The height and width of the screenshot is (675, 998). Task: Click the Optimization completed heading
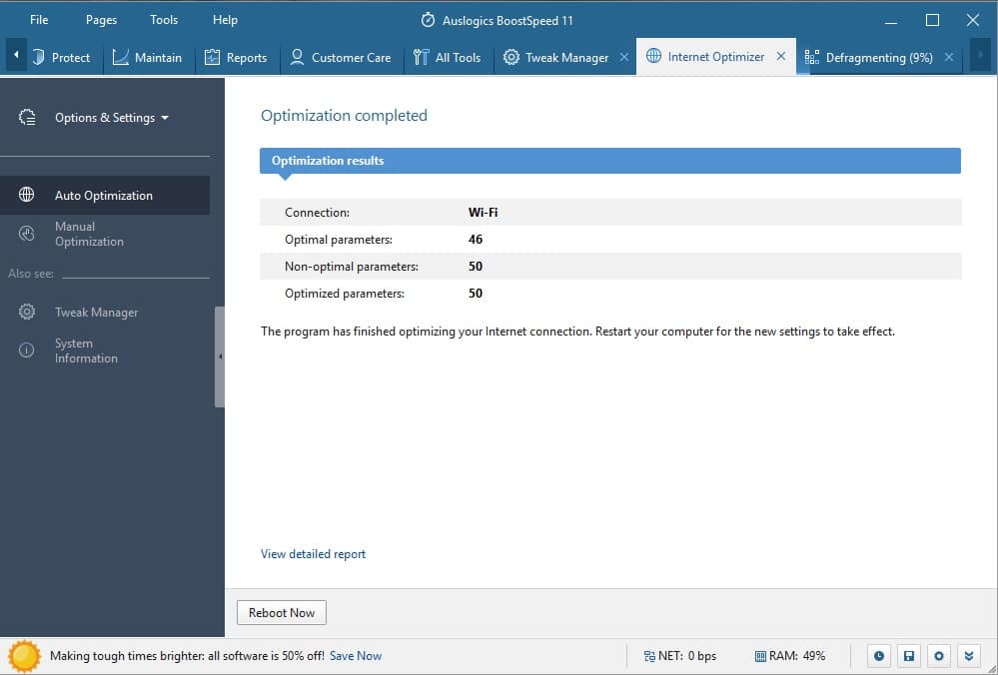point(344,115)
